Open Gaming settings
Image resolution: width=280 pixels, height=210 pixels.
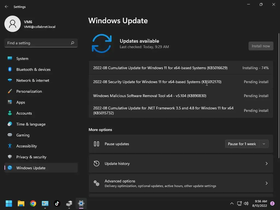(41, 135)
